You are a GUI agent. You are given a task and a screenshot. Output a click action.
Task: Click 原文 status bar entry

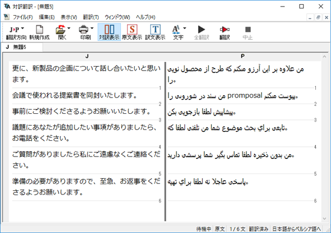click(x=220, y=229)
